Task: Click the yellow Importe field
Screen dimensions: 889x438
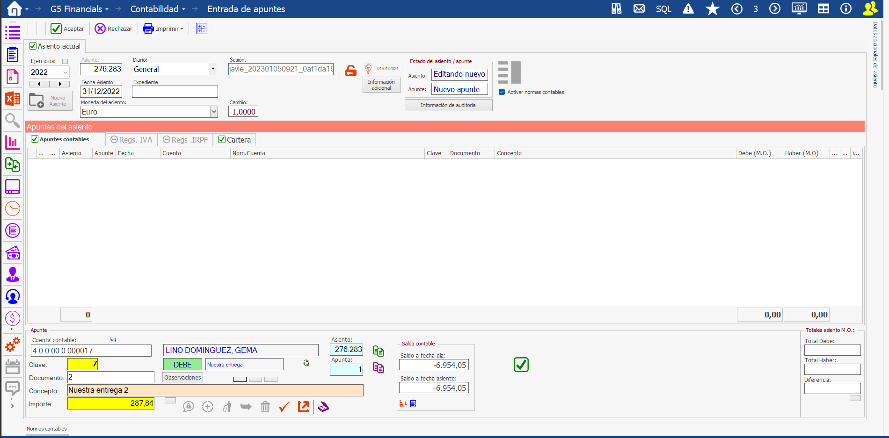Action: 111,403
